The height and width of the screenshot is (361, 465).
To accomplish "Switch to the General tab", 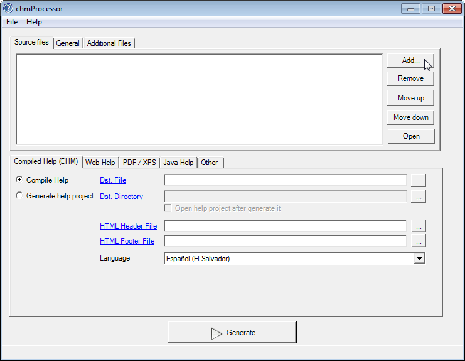I will pos(68,43).
